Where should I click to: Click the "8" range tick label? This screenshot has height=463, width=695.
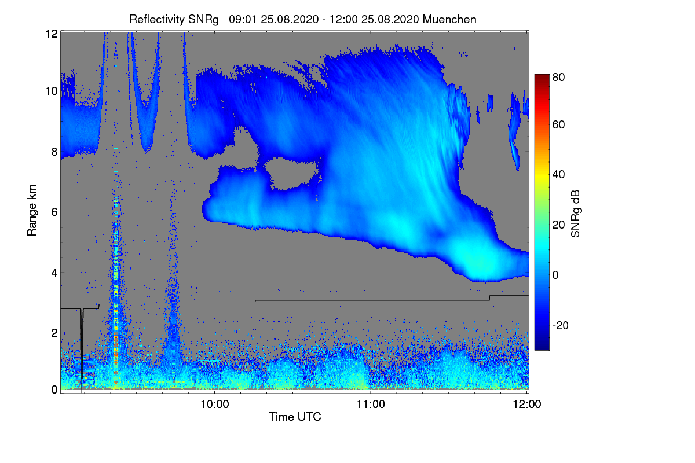(54, 152)
